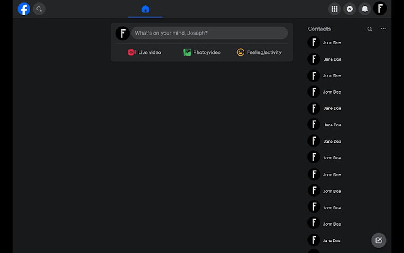Switch to the Home tab
Screen dimensions: 404x253
[x=145, y=9]
